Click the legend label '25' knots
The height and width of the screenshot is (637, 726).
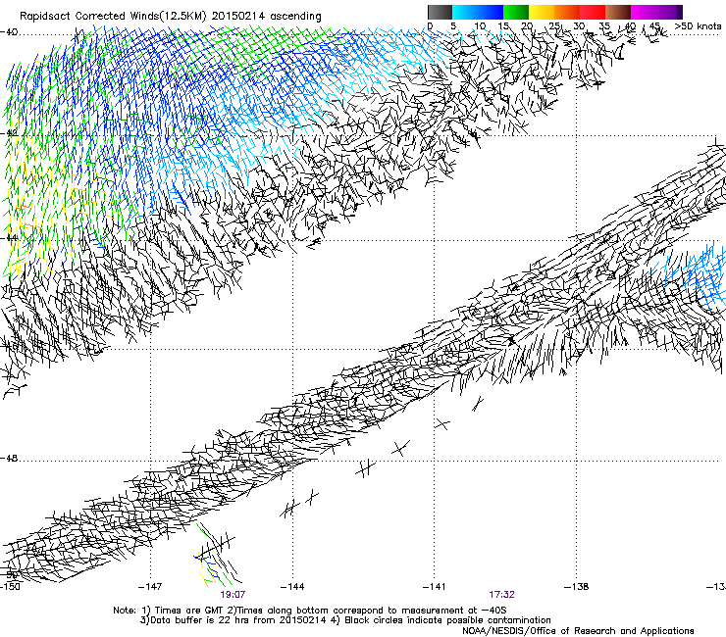pyautogui.click(x=554, y=25)
